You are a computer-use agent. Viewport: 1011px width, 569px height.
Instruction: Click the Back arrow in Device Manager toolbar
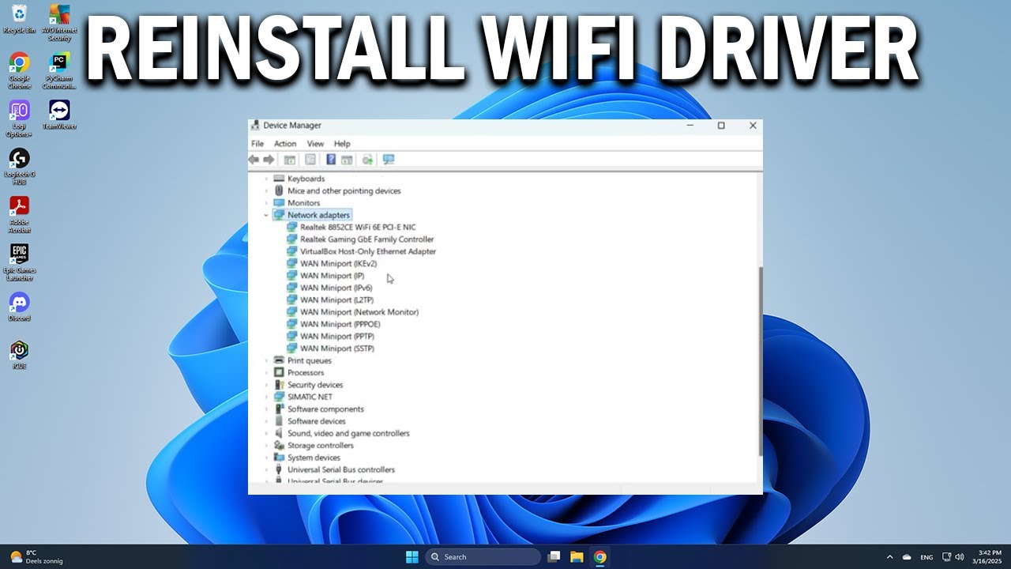point(254,160)
